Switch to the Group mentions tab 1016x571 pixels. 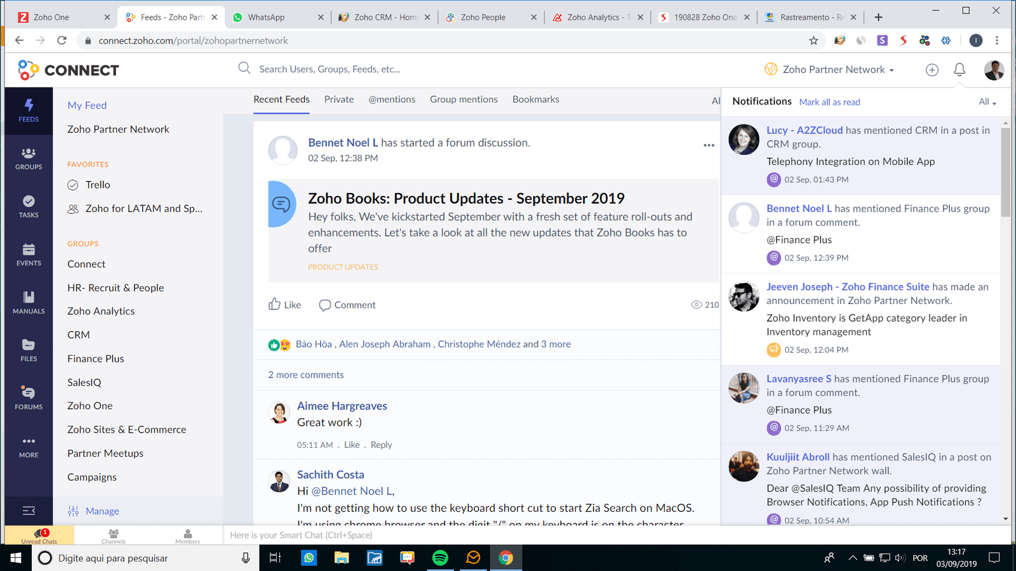point(464,100)
